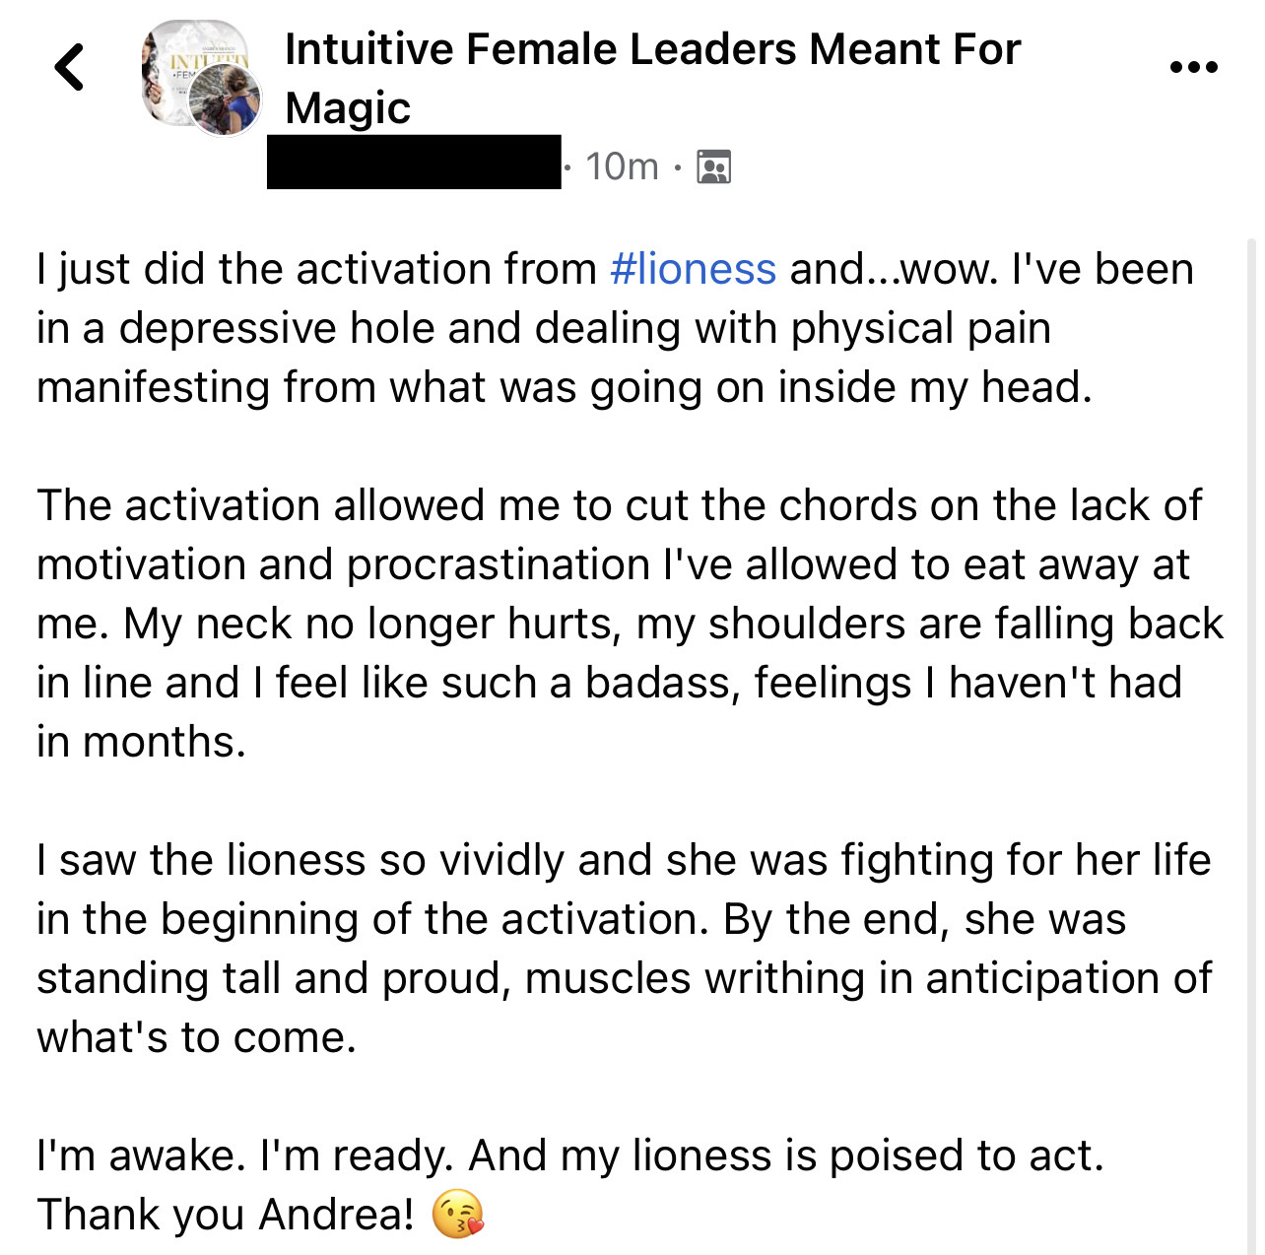Click the blacked-out author name

(414, 163)
